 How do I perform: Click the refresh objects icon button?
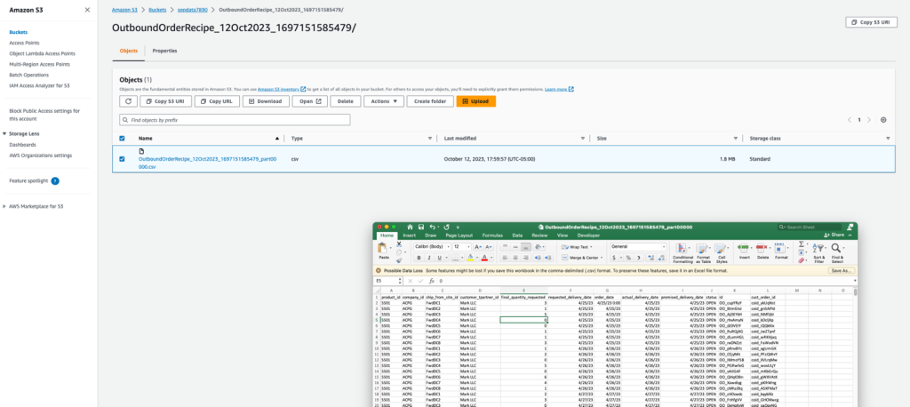[x=129, y=101]
